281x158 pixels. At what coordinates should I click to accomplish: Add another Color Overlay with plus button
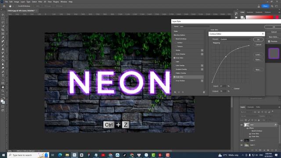(202, 65)
